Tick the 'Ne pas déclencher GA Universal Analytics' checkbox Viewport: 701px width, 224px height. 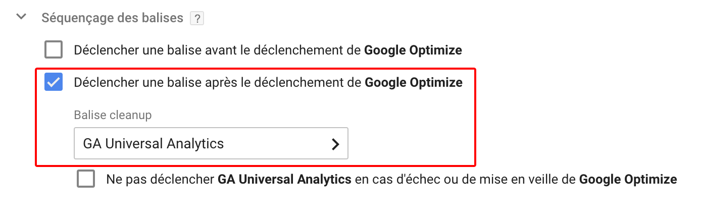[86, 180]
